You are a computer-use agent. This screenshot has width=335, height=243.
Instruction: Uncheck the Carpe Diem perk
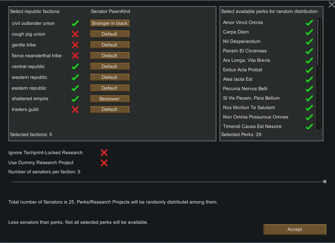(x=309, y=32)
